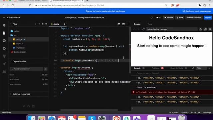Open the GitHub sidebar icon
The height and width of the screenshot is (120, 213).
(x=4, y=56)
